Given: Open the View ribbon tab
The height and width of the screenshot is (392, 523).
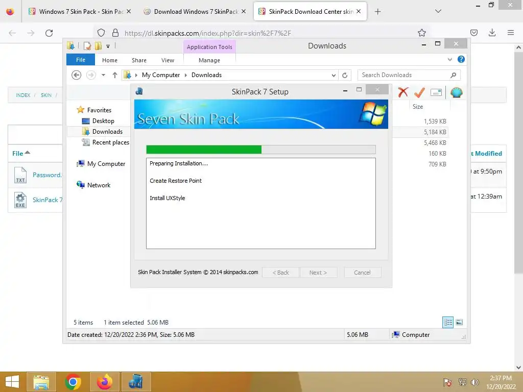Looking at the screenshot, I should point(168,60).
